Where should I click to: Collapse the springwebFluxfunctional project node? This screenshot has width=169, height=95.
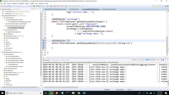1,52
